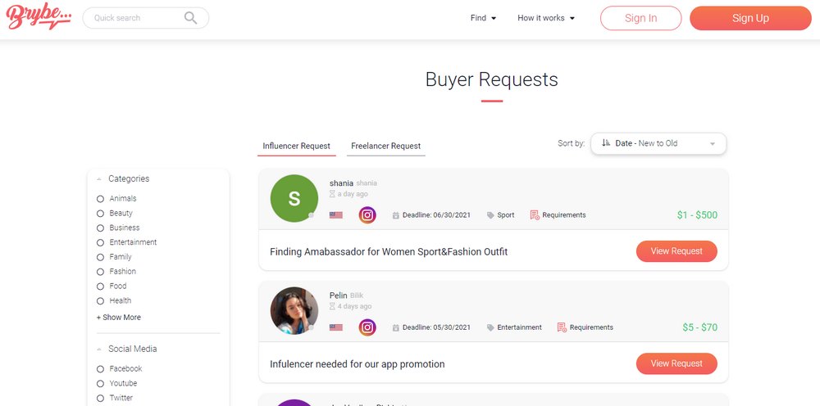
Task: Click the Brybe logo
Action: coord(39,18)
